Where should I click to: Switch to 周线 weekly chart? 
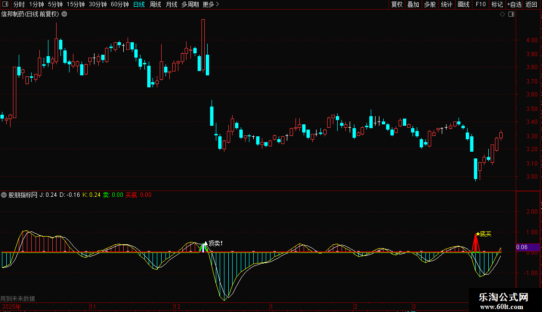tap(155, 4)
